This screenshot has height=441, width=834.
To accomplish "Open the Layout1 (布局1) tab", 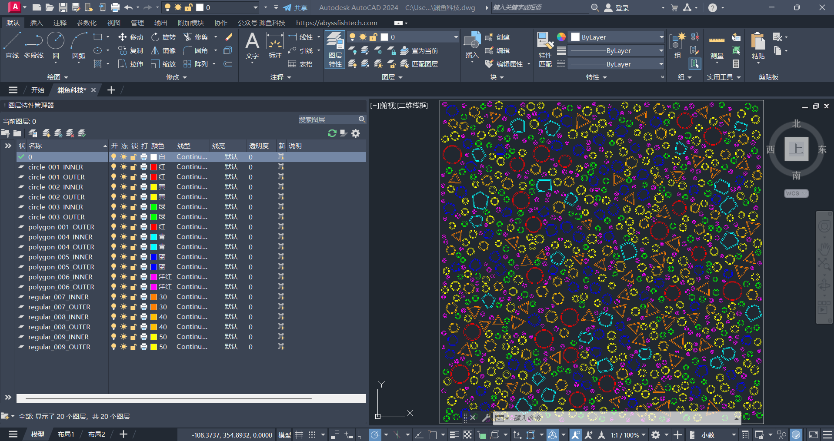I will tap(66, 434).
